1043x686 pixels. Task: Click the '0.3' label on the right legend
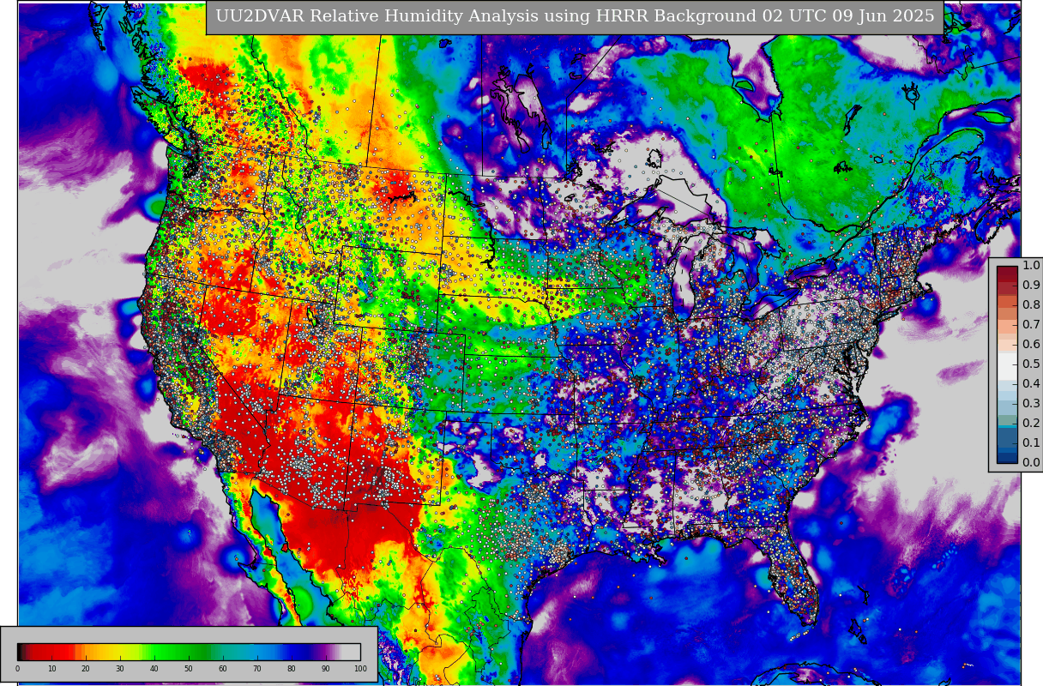point(1031,403)
